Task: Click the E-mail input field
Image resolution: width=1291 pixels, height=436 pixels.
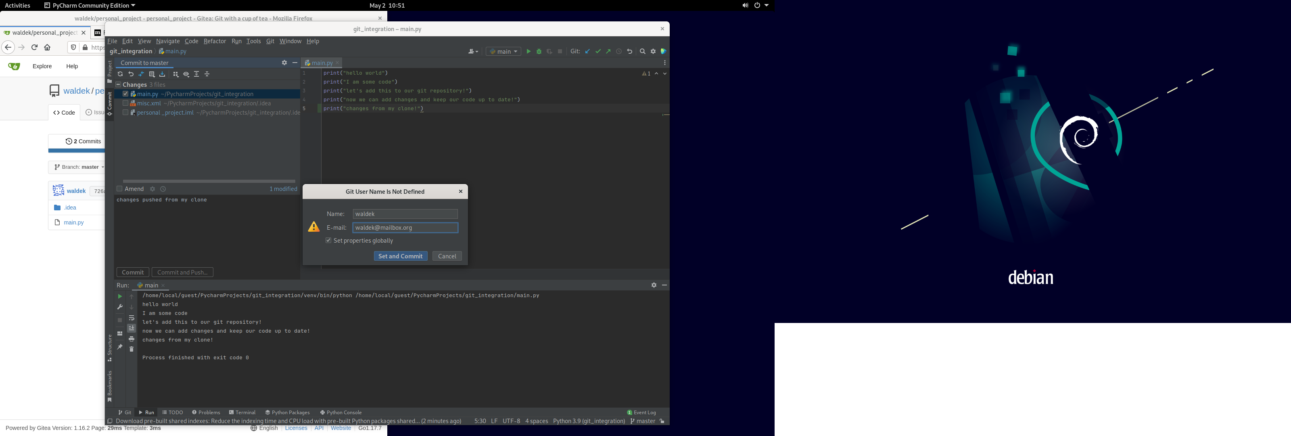Action: [405, 228]
